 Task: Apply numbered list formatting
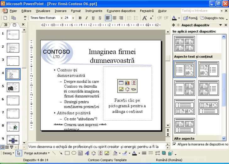click(x=129, y=18)
